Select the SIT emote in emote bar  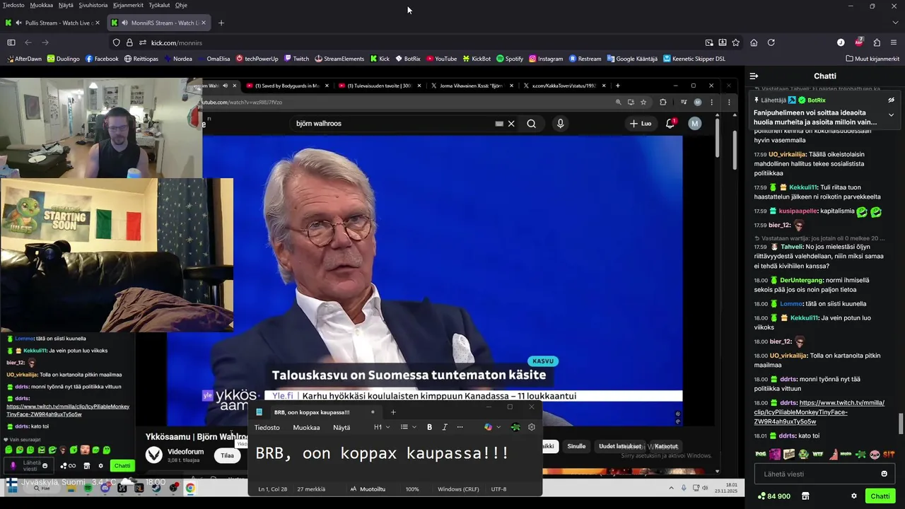(x=889, y=455)
